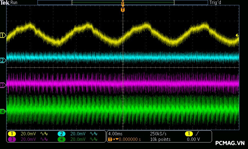
Task: Select the channel 2 cyan badge in readout
Action: point(62,134)
